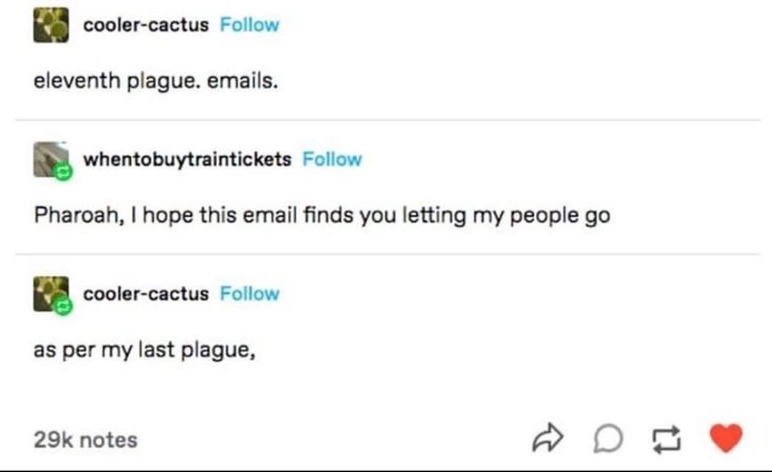
Task: Open replies with the speech bubble icon
Action: [x=609, y=438]
